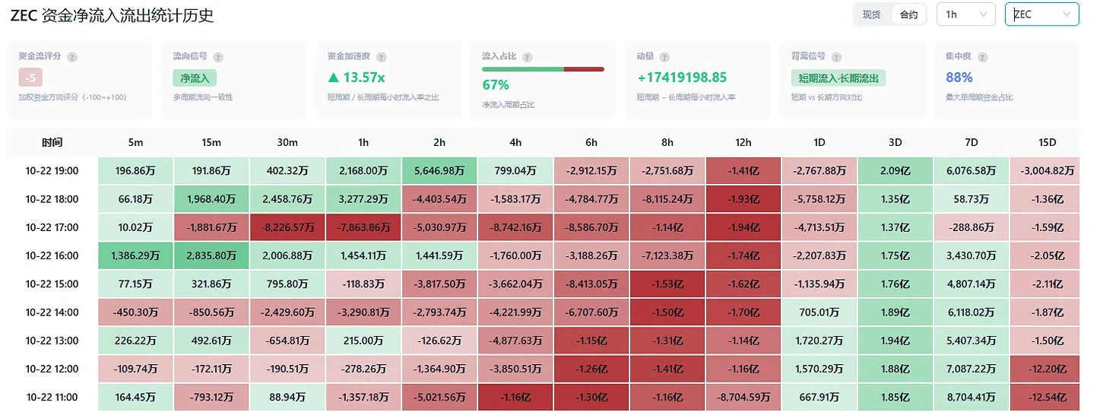Open the 1h interval dropdown
The height and width of the screenshot is (412, 1119).
[965, 14]
